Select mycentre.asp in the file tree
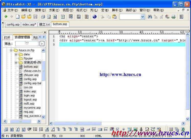191x139 pixels. coord(32,108)
